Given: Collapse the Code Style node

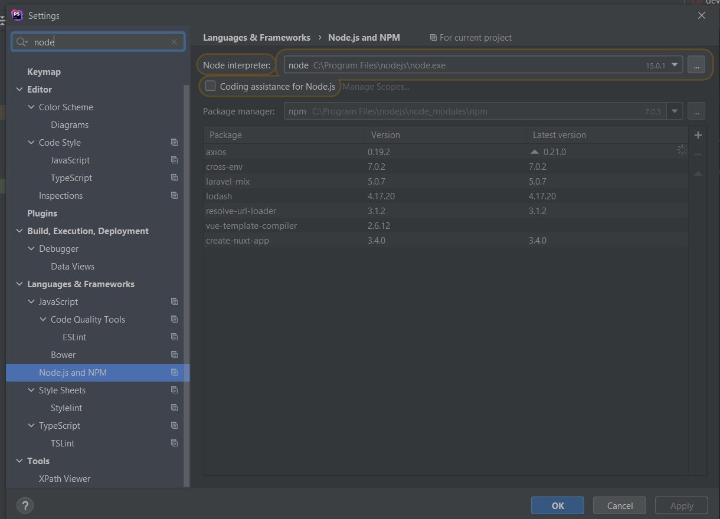Looking at the screenshot, I should [31, 143].
